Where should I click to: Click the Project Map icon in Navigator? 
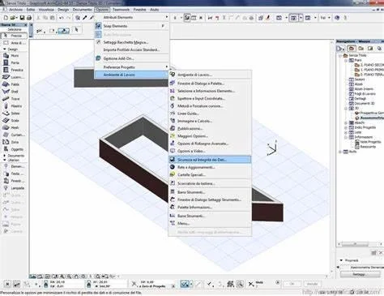[x=351, y=49]
